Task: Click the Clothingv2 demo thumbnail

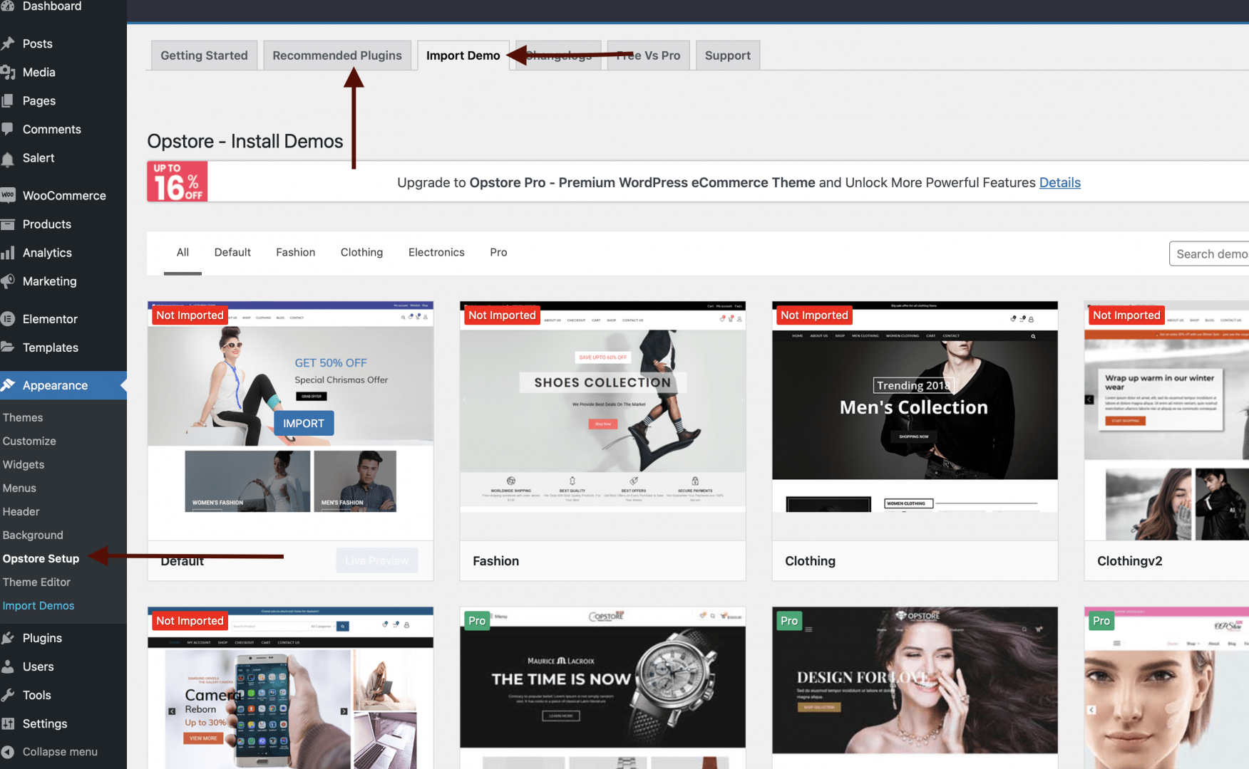Action: click(1166, 420)
